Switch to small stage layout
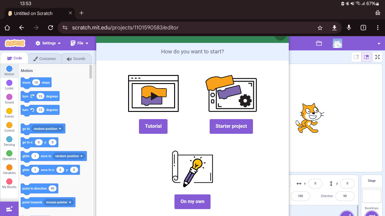385x216 pixels. tap(356, 57)
